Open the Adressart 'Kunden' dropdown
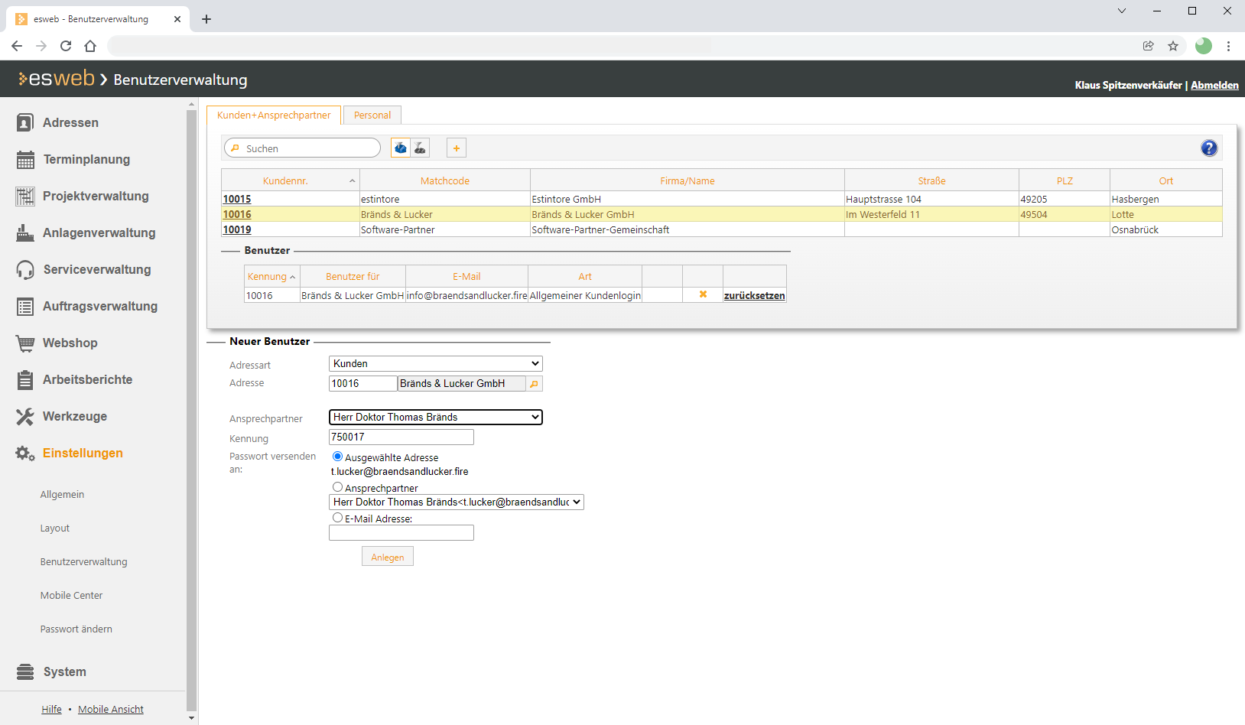The width and height of the screenshot is (1245, 725). tap(435, 364)
